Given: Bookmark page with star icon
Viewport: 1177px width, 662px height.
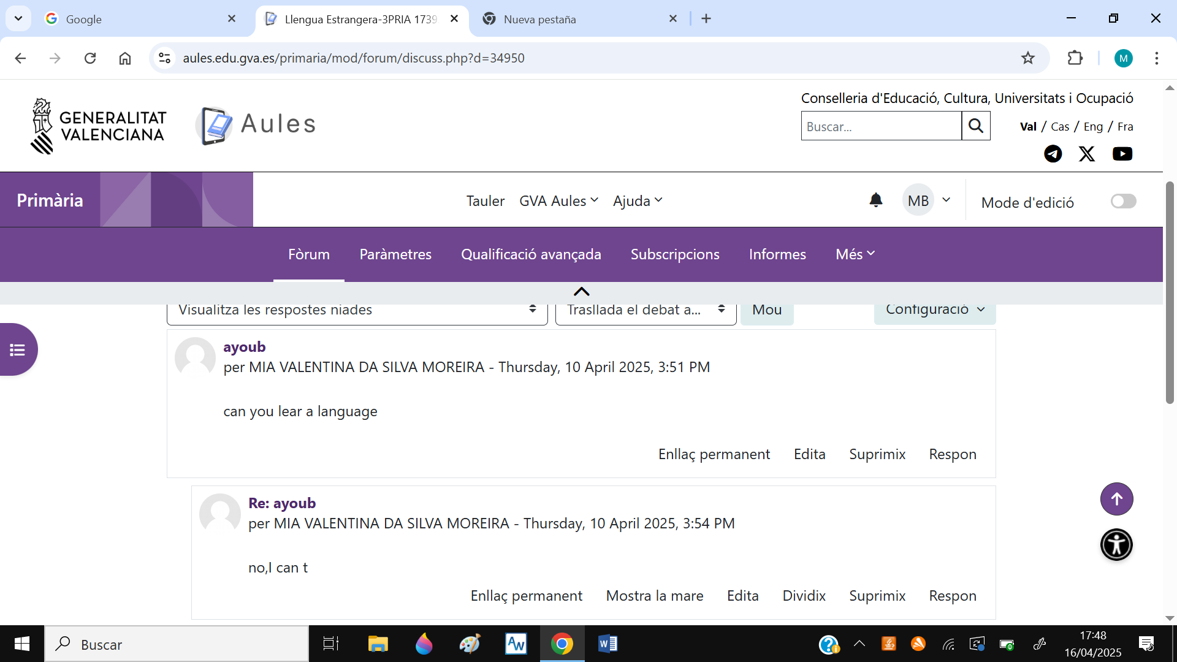Looking at the screenshot, I should (x=1028, y=58).
